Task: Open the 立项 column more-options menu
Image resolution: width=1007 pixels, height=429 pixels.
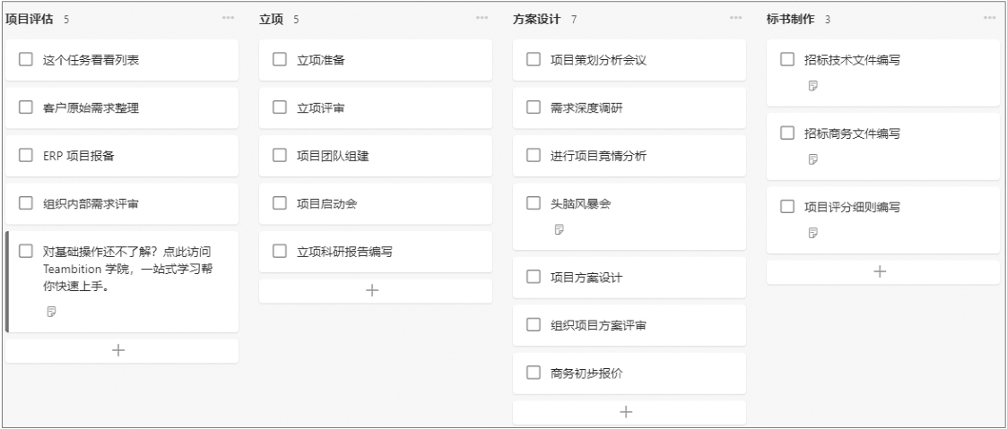Action: coord(482,18)
